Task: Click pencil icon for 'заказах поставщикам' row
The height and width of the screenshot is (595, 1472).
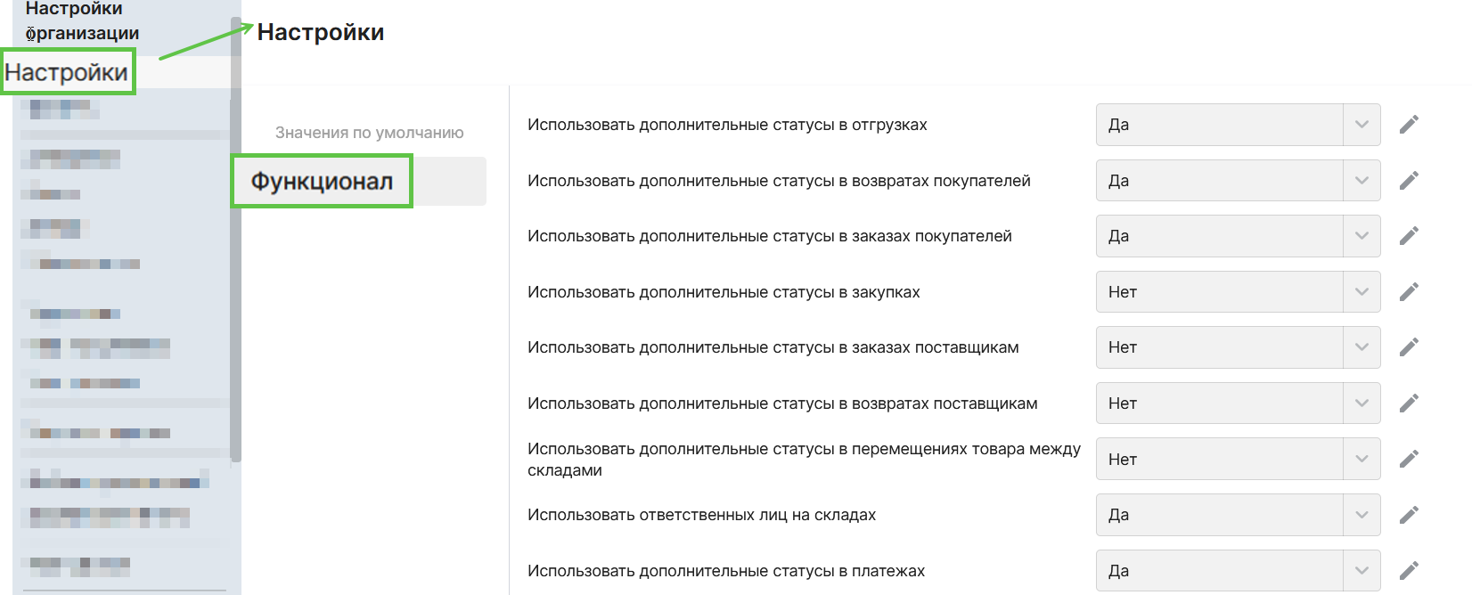Action: point(1409,347)
